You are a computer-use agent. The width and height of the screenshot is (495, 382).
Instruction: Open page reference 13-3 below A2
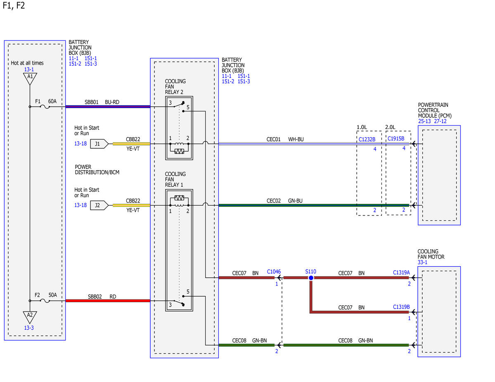29,328
